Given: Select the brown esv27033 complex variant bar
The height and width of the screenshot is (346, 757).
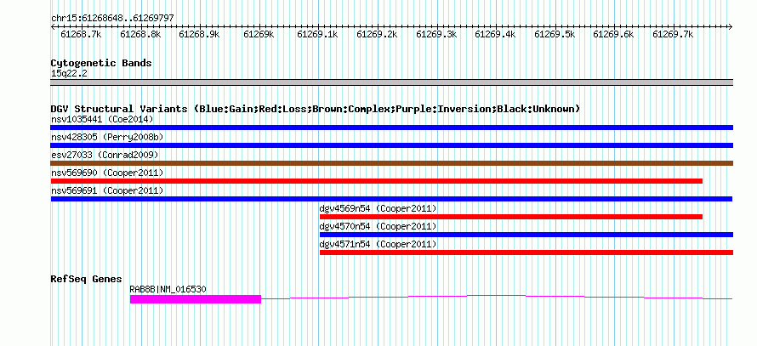Looking at the screenshot, I should tap(391, 163).
